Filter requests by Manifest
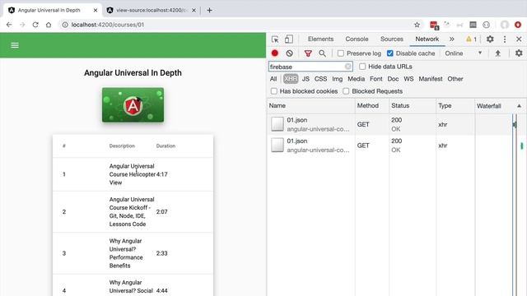Screen dimensions: 527x296 431,79
